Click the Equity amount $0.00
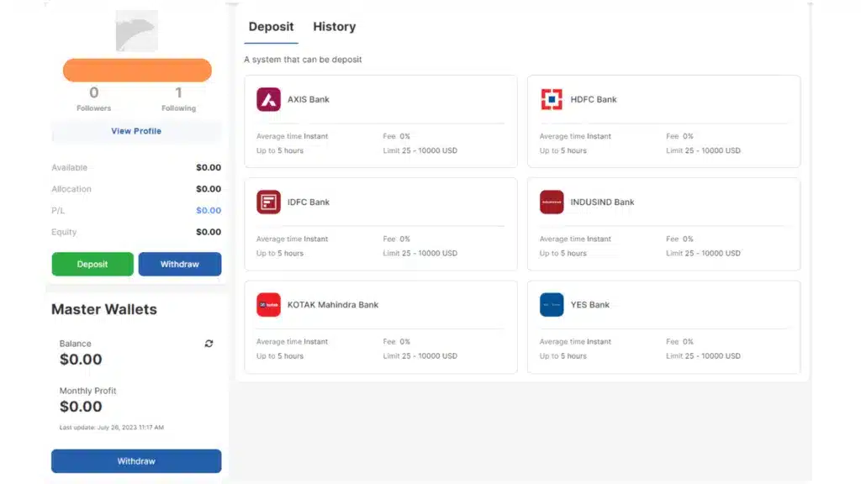This screenshot has width=861, height=484. point(209,232)
